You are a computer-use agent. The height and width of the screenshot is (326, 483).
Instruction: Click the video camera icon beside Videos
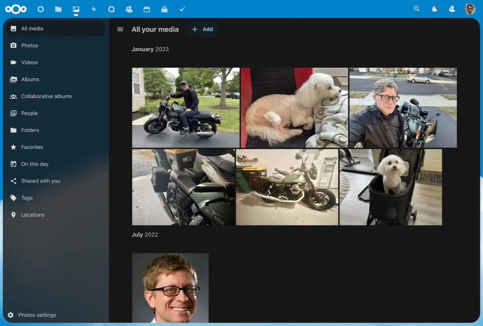(13, 62)
